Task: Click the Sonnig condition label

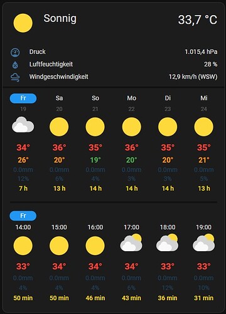Action: 60,19
